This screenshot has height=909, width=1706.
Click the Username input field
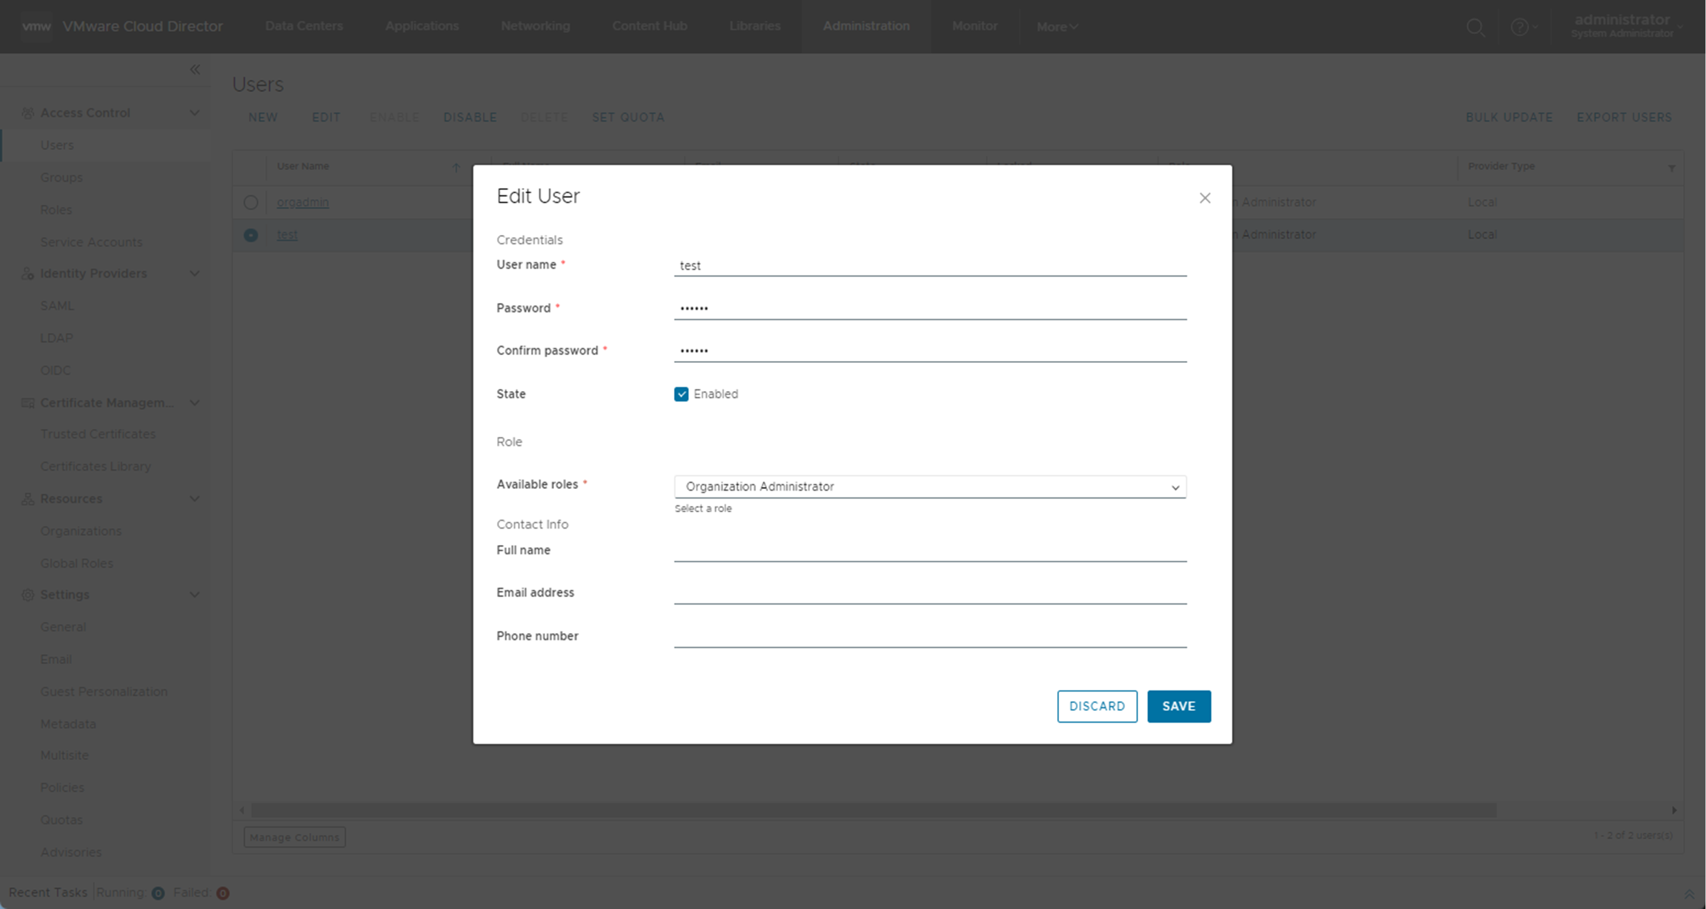930,264
